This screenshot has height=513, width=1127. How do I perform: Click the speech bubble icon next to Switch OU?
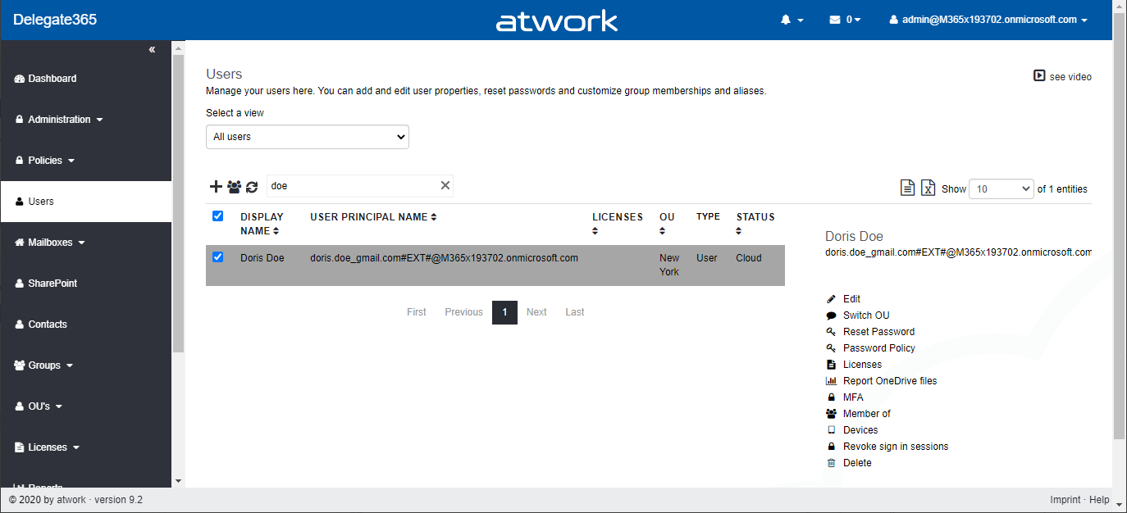pyautogui.click(x=831, y=316)
